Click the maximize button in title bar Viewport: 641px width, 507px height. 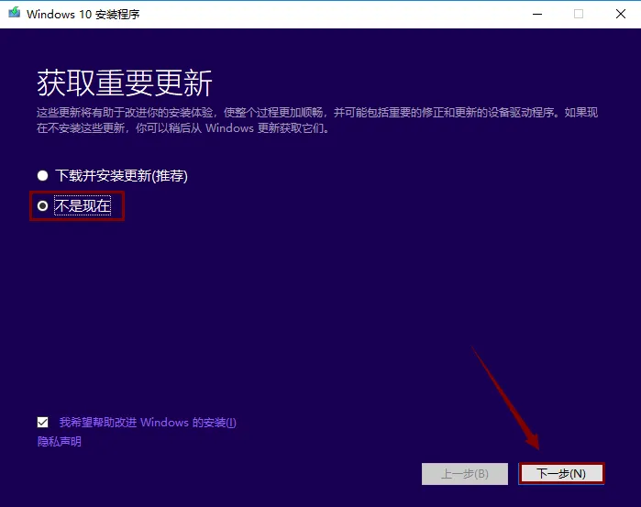click(579, 14)
